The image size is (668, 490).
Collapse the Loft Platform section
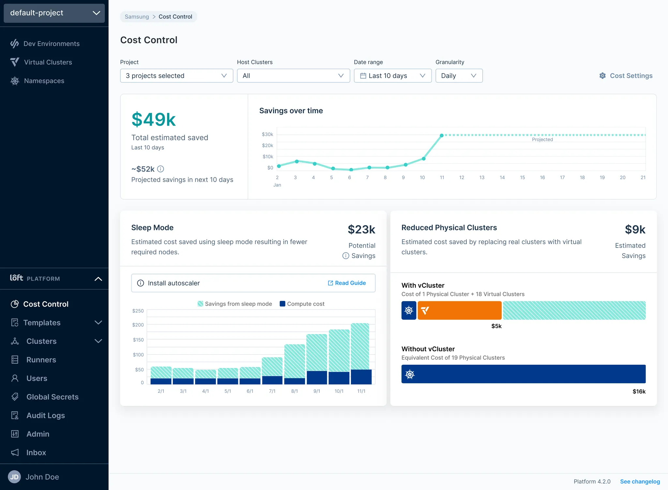[x=98, y=279]
